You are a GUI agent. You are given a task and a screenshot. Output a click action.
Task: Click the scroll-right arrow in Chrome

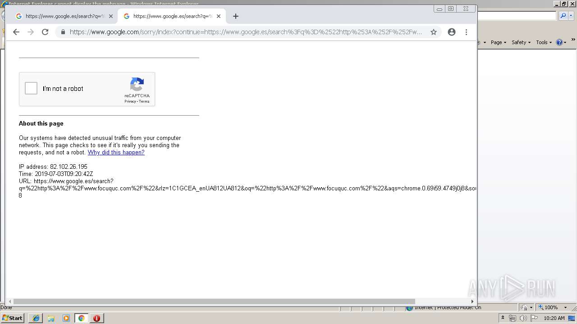point(472,301)
